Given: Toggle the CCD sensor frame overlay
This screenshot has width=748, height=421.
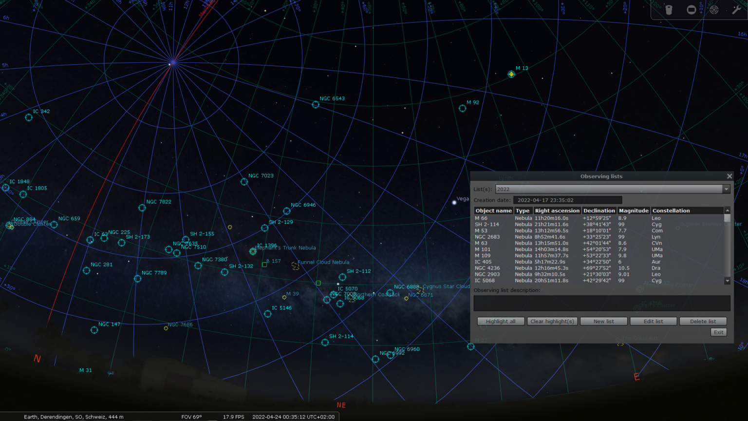Looking at the screenshot, I should [691, 9].
